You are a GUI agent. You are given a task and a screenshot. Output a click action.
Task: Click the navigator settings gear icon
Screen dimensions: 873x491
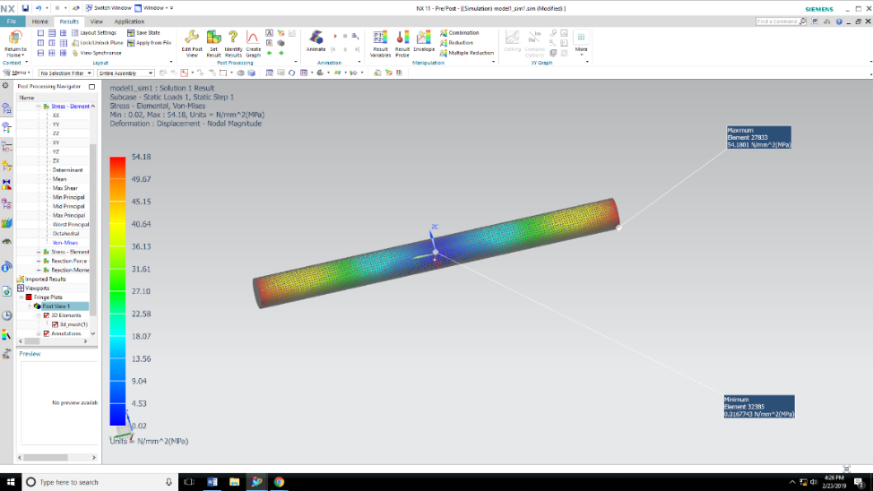point(5,86)
